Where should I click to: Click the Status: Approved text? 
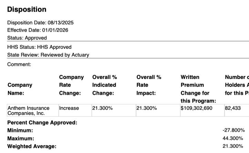[27, 38]
